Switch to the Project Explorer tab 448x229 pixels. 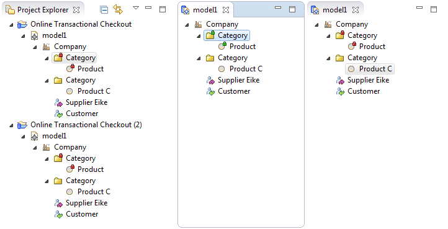pos(43,10)
